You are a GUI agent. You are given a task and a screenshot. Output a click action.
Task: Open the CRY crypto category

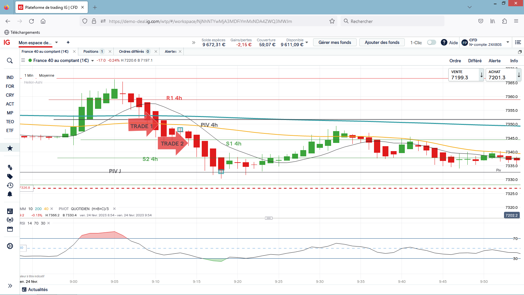(10, 95)
